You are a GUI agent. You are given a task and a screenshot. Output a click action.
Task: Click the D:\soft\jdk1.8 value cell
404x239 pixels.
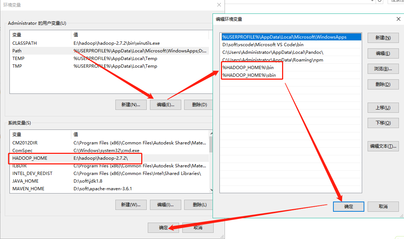click(x=88, y=181)
